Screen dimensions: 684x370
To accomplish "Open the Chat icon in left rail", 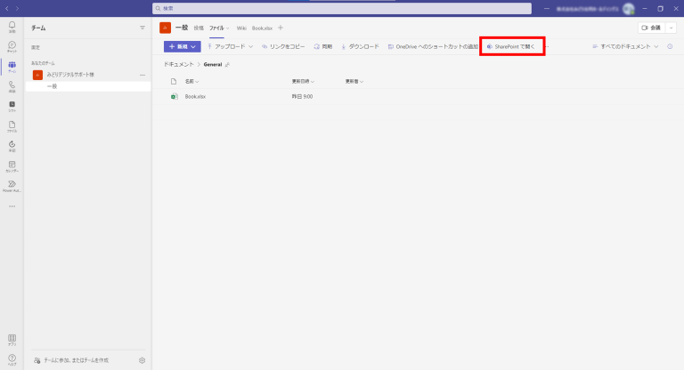I will [x=12, y=46].
